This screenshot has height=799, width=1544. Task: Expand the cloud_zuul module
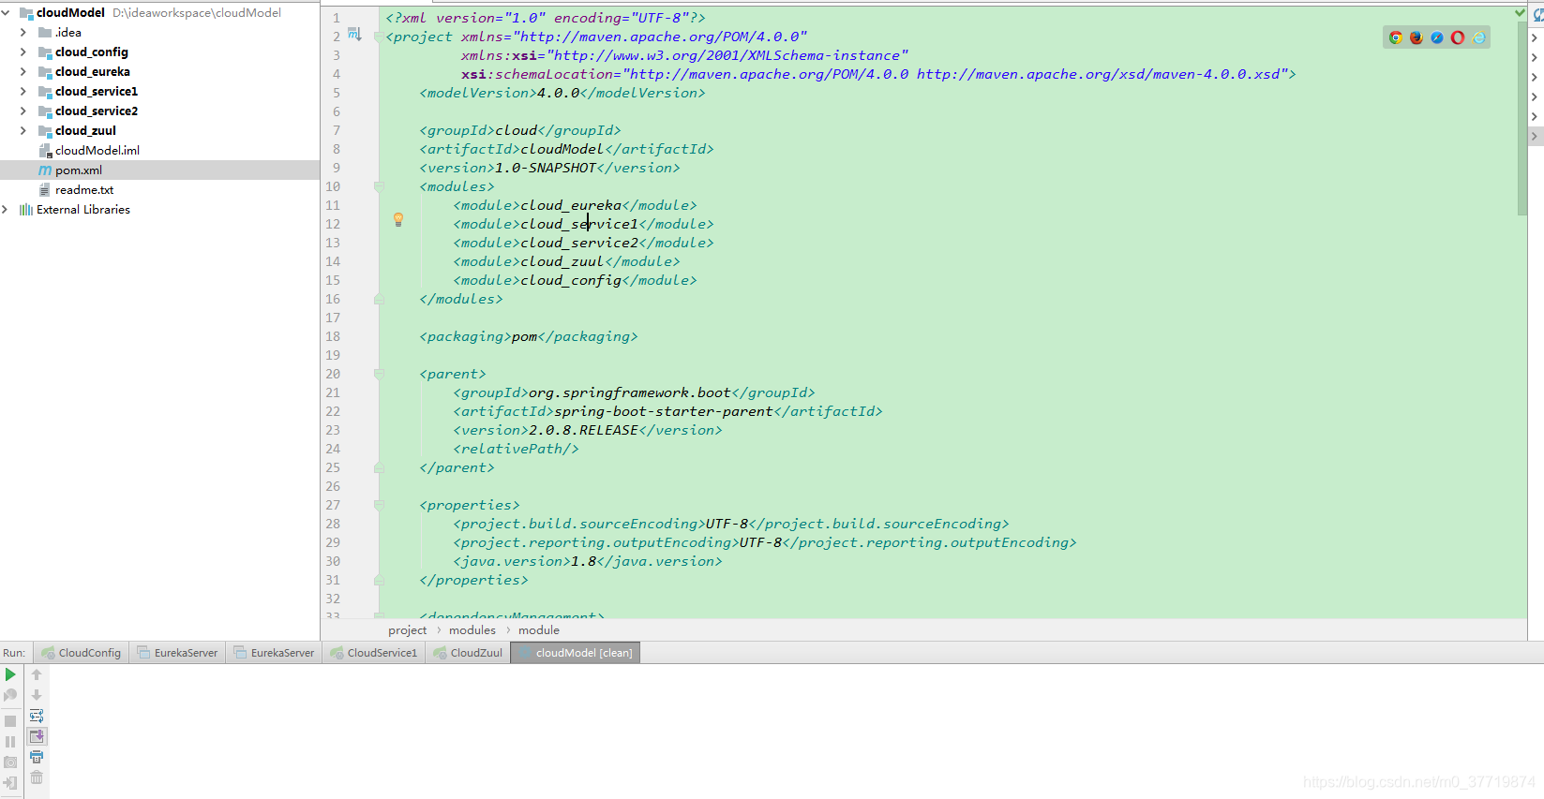23,131
